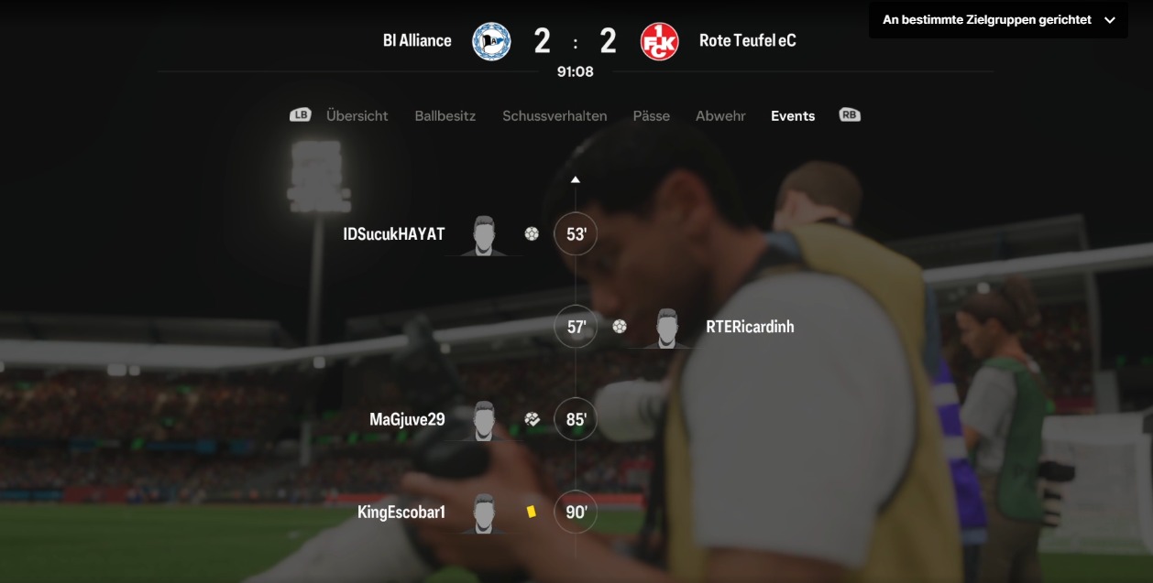Click the yellow card icon for KingEscobar1
Viewport: 1153px width, 583px height.
coord(532,512)
